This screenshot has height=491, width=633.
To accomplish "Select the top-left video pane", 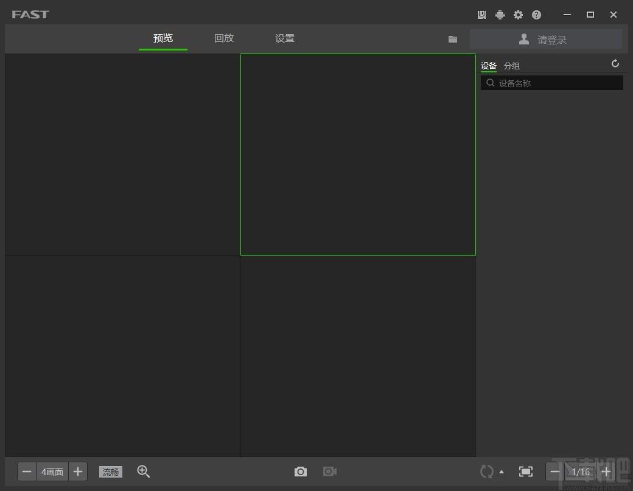I will click(123, 155).
